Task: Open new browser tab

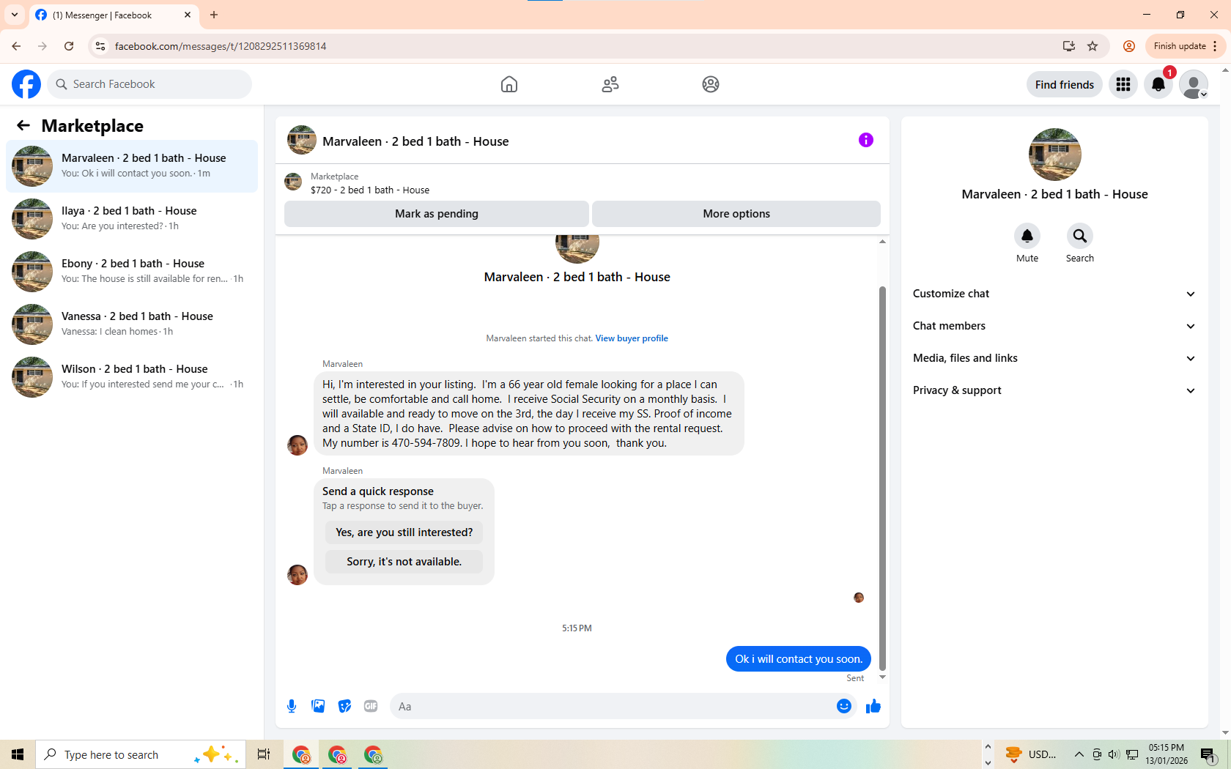Action: [214, 15]
